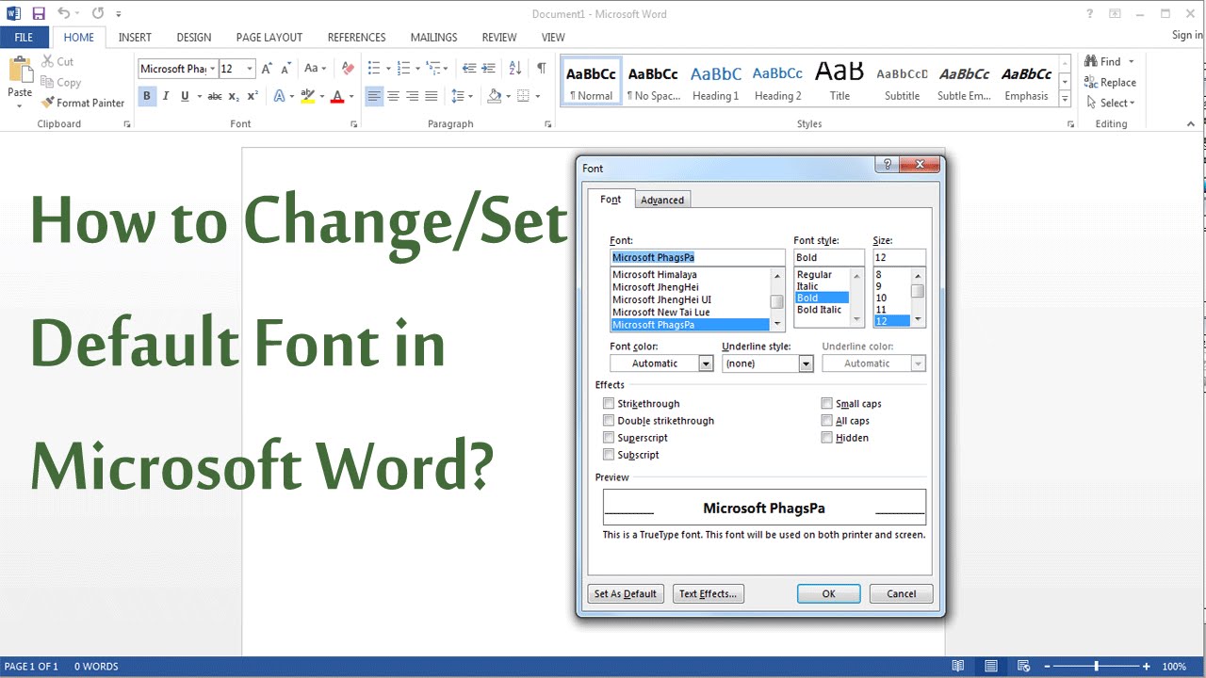1206x678 pixels.
Task: Open the PAGE LAYOUT ribbon tab
Action: [269, 38]
